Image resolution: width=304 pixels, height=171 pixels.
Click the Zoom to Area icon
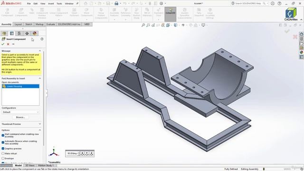tap(148, 25)
